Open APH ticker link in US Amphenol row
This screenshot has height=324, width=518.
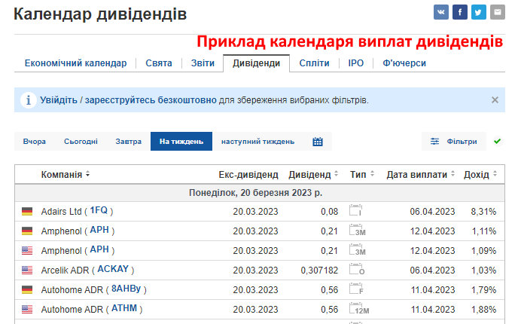pyautogui.click(x=99, y=249)
